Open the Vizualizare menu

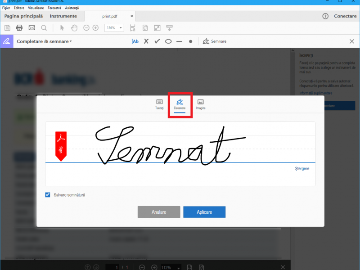point(36,8)
